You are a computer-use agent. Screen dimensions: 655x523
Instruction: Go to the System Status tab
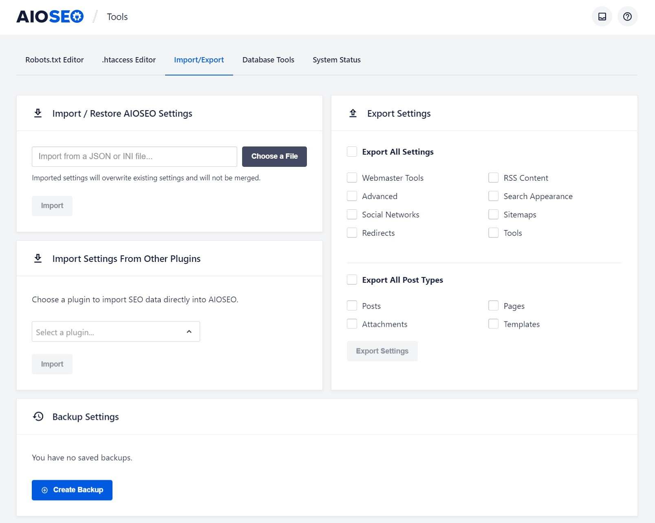click(x=336, y=60)
